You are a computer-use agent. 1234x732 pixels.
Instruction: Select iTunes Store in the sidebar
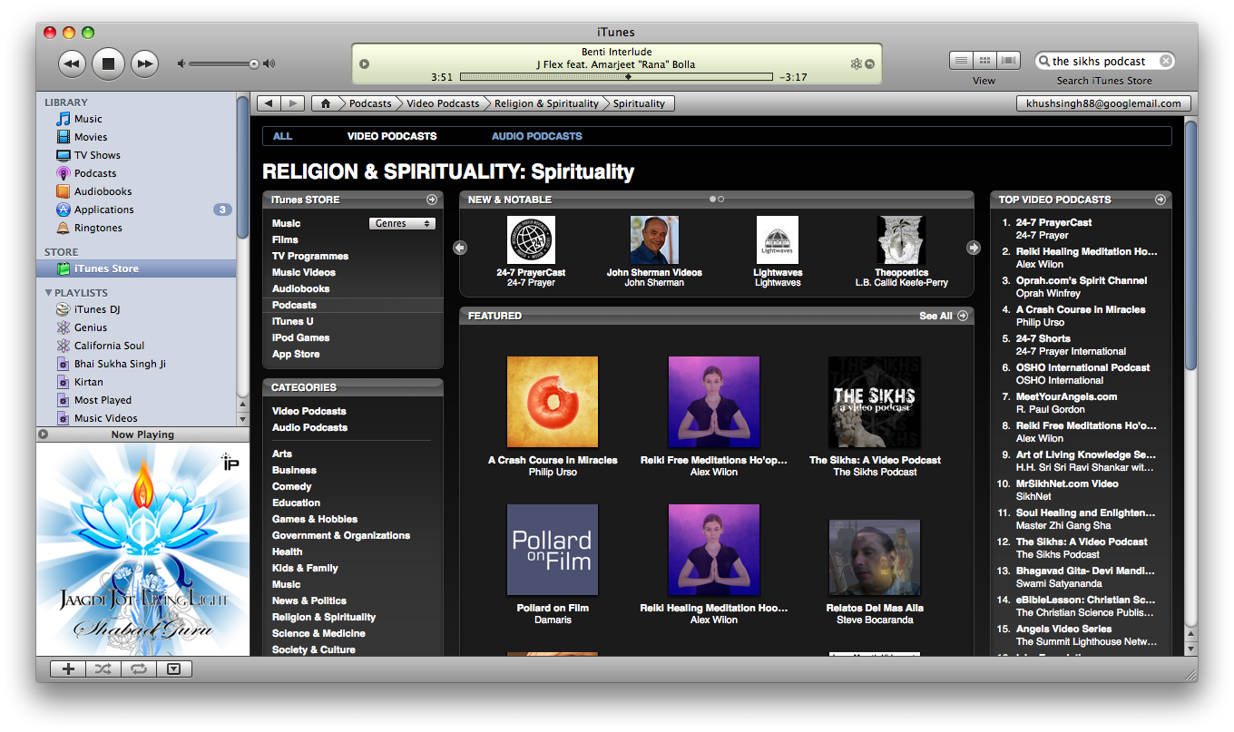click(x=136, y=268)
